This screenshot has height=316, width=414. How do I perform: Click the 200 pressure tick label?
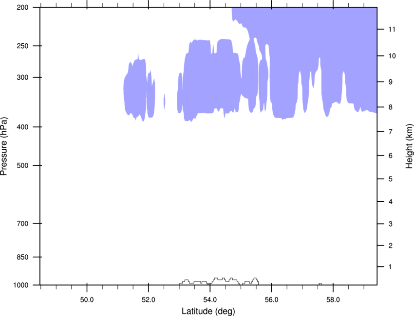pyautogui.click(x=22, y=7)
